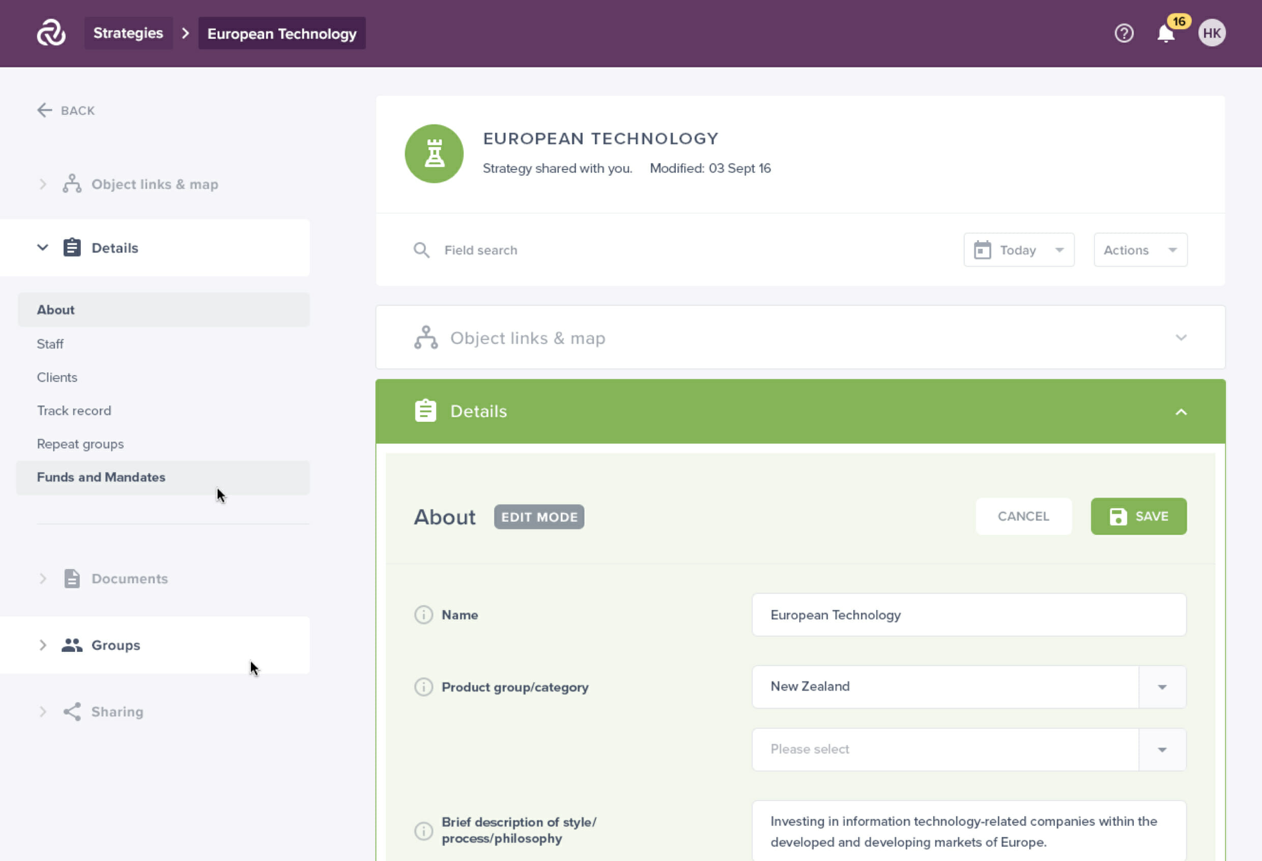Expand the Groups section chevron

tap(43, 644)
